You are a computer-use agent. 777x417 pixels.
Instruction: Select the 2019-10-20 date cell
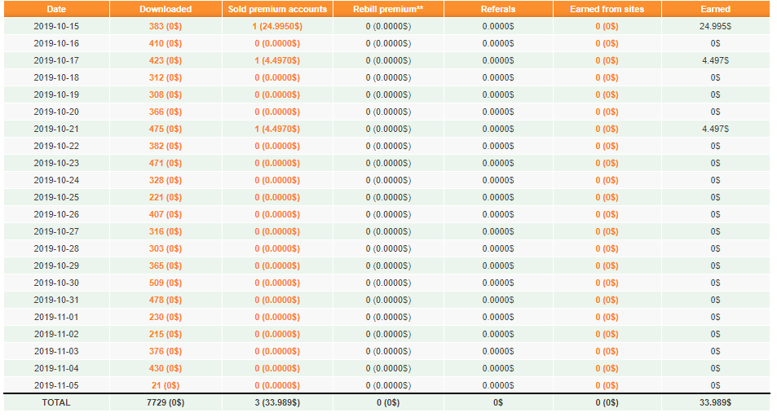click(x=56, y=112)
